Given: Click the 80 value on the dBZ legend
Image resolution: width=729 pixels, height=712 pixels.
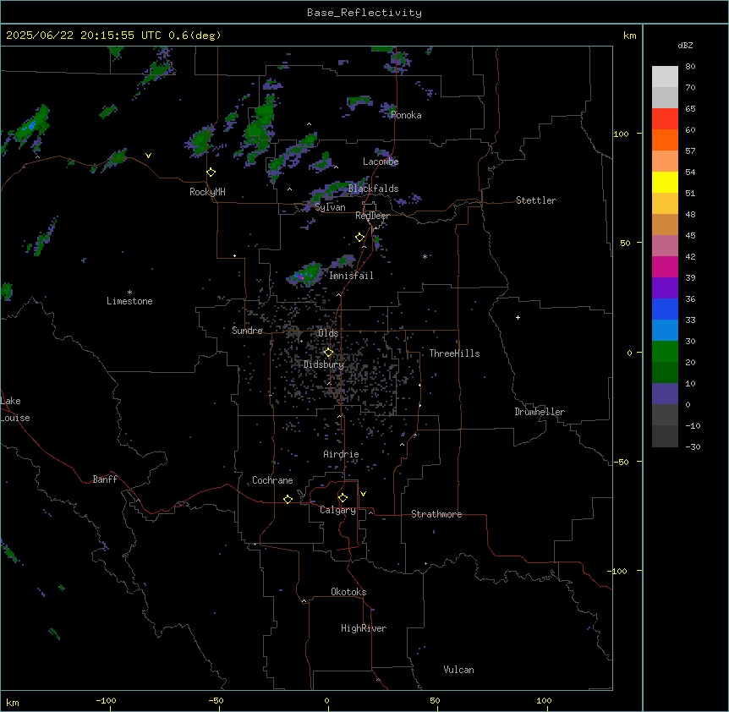Looking at the screenshot, I should pyautogui.click(x=690, y=67).
